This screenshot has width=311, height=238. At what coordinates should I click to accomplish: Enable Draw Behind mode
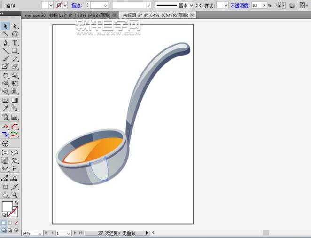click(x=10, y=230)
